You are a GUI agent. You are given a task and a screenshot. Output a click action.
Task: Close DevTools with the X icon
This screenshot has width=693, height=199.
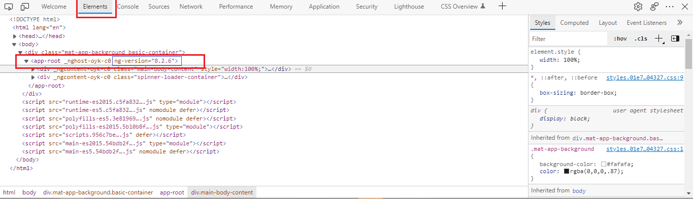click(x=684, y=7)
